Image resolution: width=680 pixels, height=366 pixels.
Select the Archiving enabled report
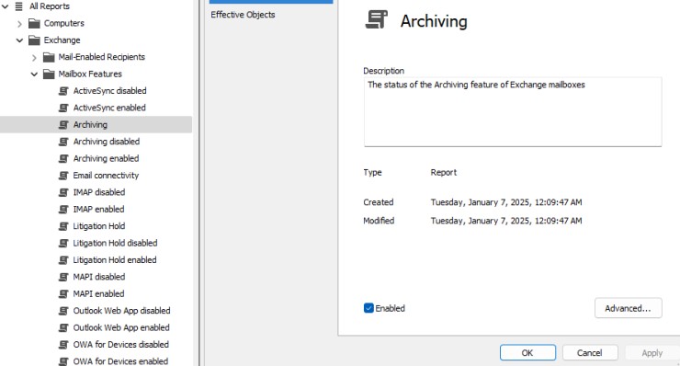(106, 158)
